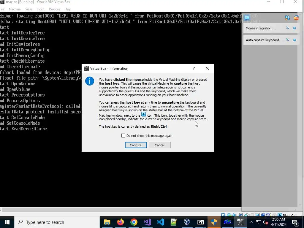Open VirtualBox Manager cube icon in taskbar
The height and width of the screenshot is (228, 304).
(x=187, y=222)
